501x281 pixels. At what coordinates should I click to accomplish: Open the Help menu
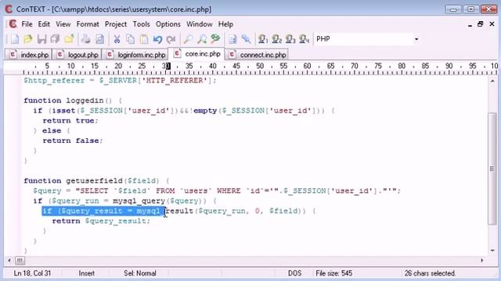click(x=225, y=24)
